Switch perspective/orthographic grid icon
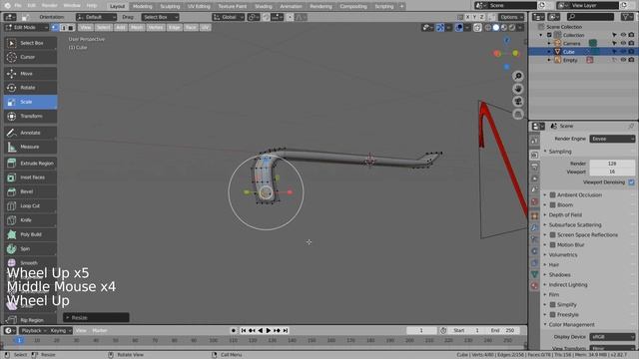Image resolution: width=639 pixels, height=359 pixels. (518, 114)
